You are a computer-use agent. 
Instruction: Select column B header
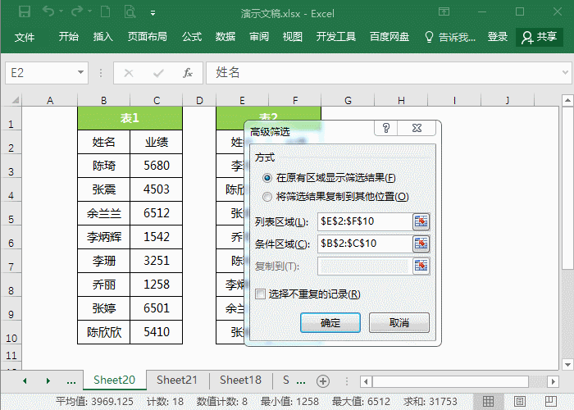click(103, 100)
